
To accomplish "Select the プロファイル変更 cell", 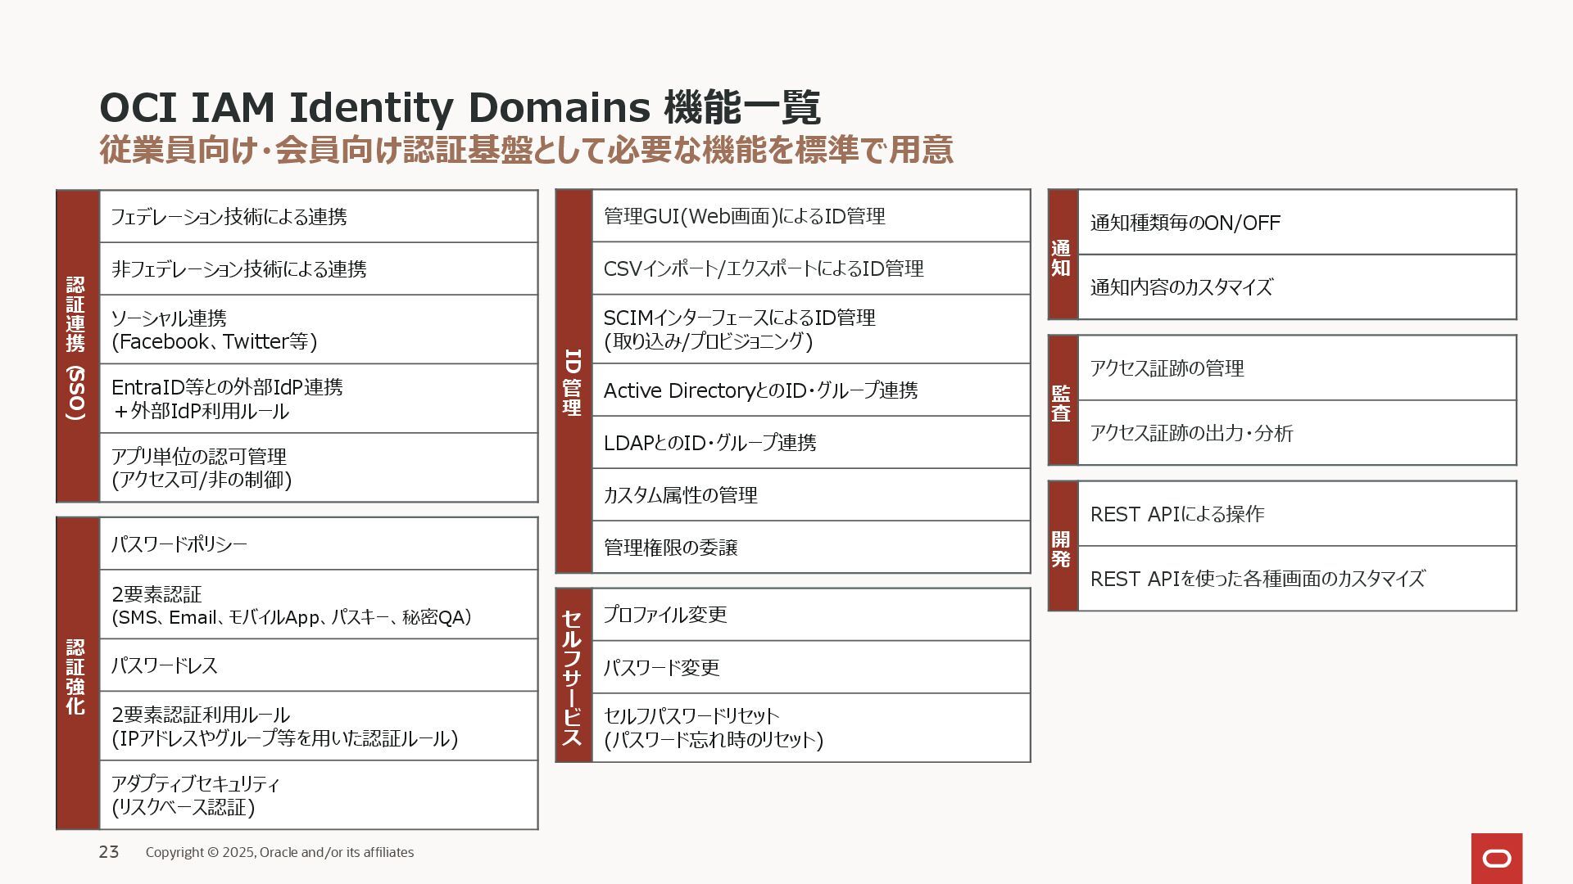I will [809, 615].
